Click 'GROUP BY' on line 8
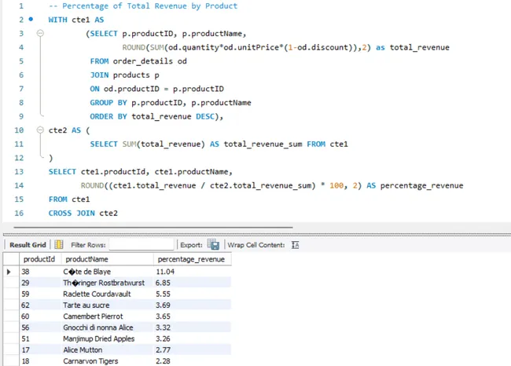This screenshot has height=366, width=511. click(x=108, y=103)
